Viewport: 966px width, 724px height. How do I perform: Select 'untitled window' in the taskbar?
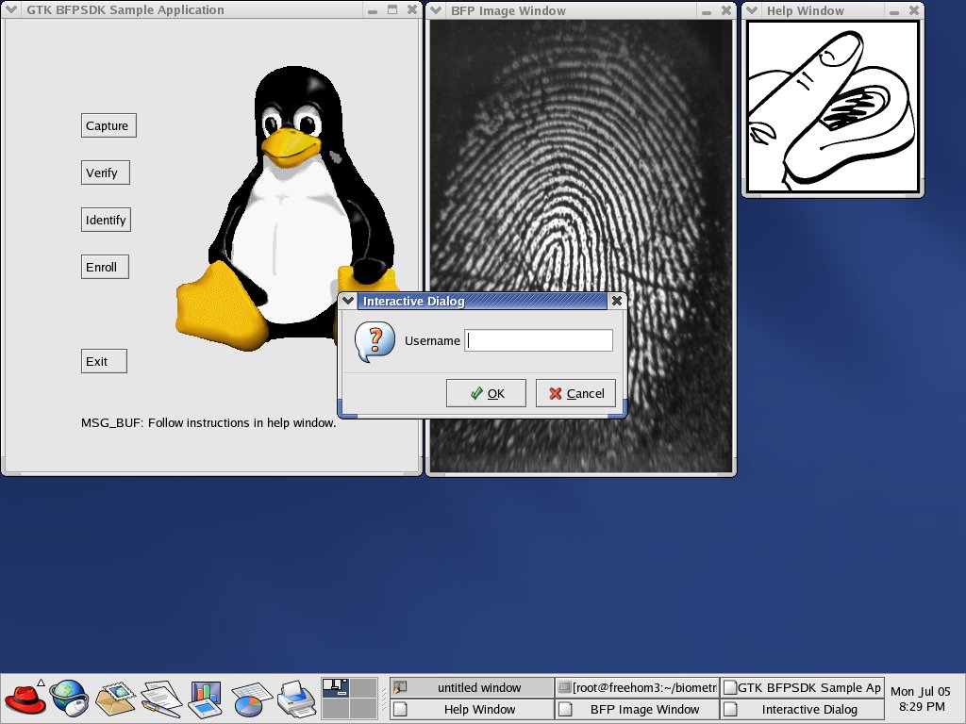pyautogui.click(x=472, y=687)
